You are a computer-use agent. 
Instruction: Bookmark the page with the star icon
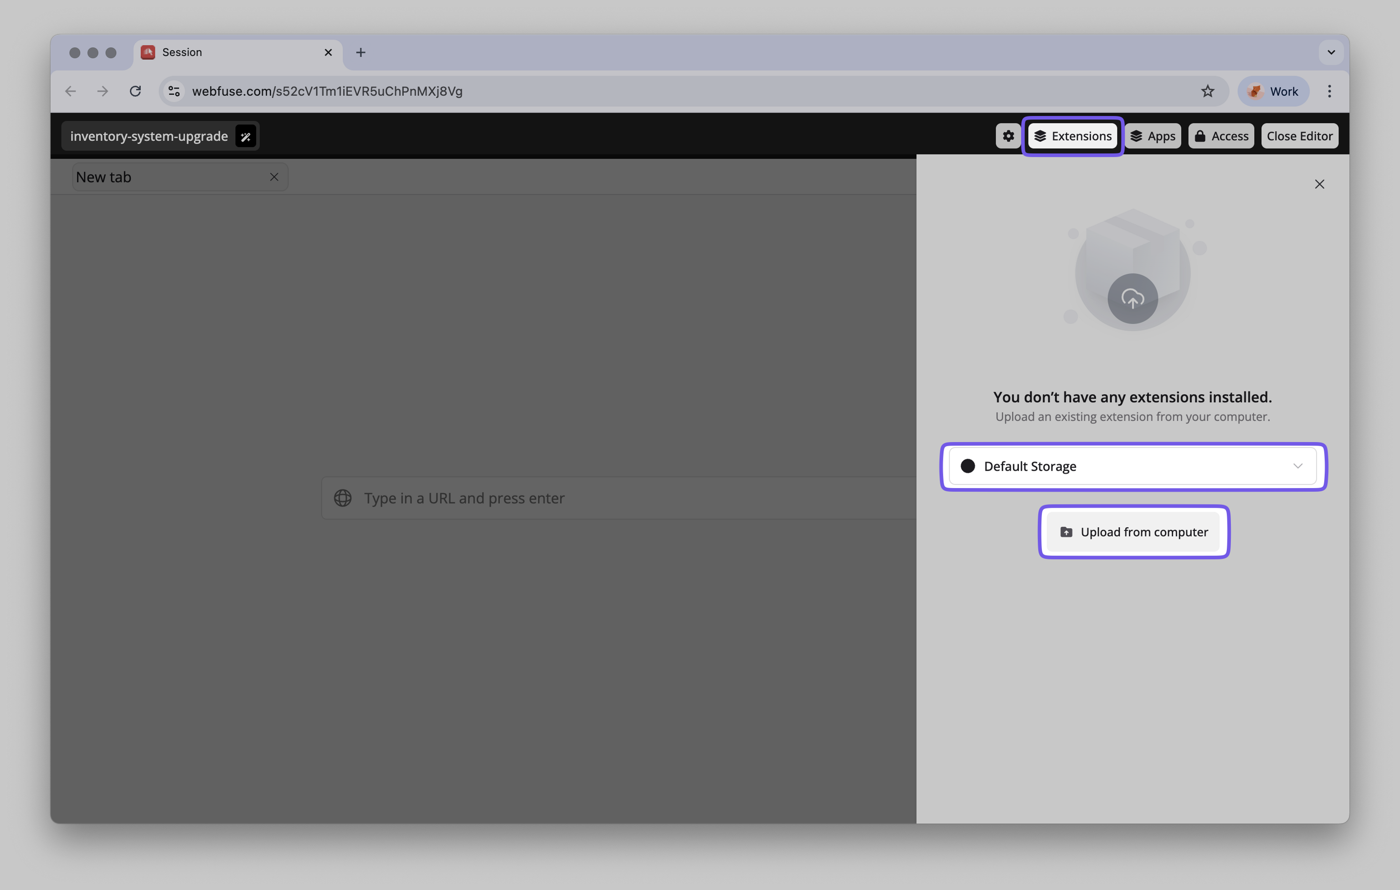[x=1208, y=91]
